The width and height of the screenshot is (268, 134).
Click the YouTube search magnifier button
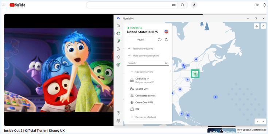click(183, 5)
